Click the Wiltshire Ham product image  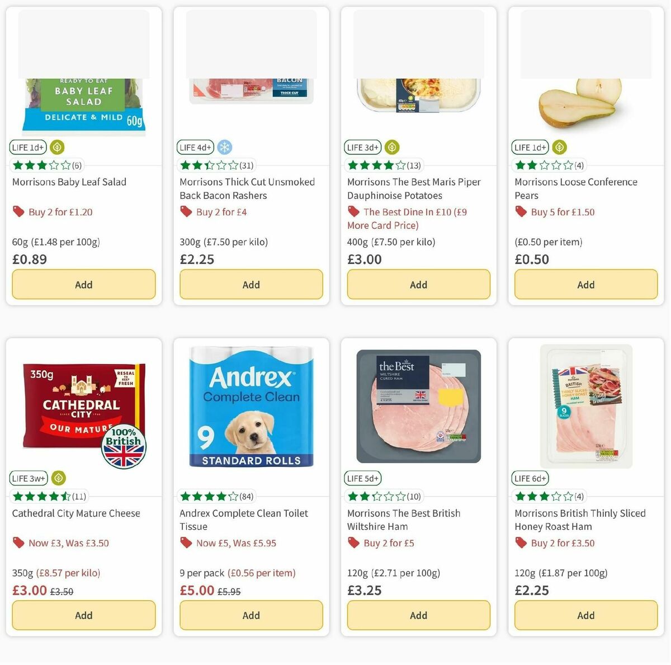click(x=418, y=406)
